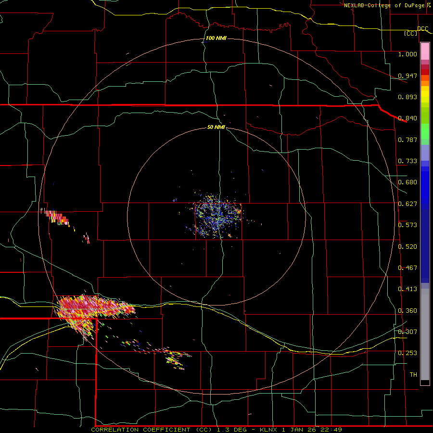Click the 1.000 value on color scale

point(408,54)
